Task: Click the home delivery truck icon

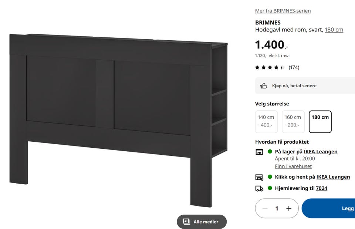Action: (259, 188)
